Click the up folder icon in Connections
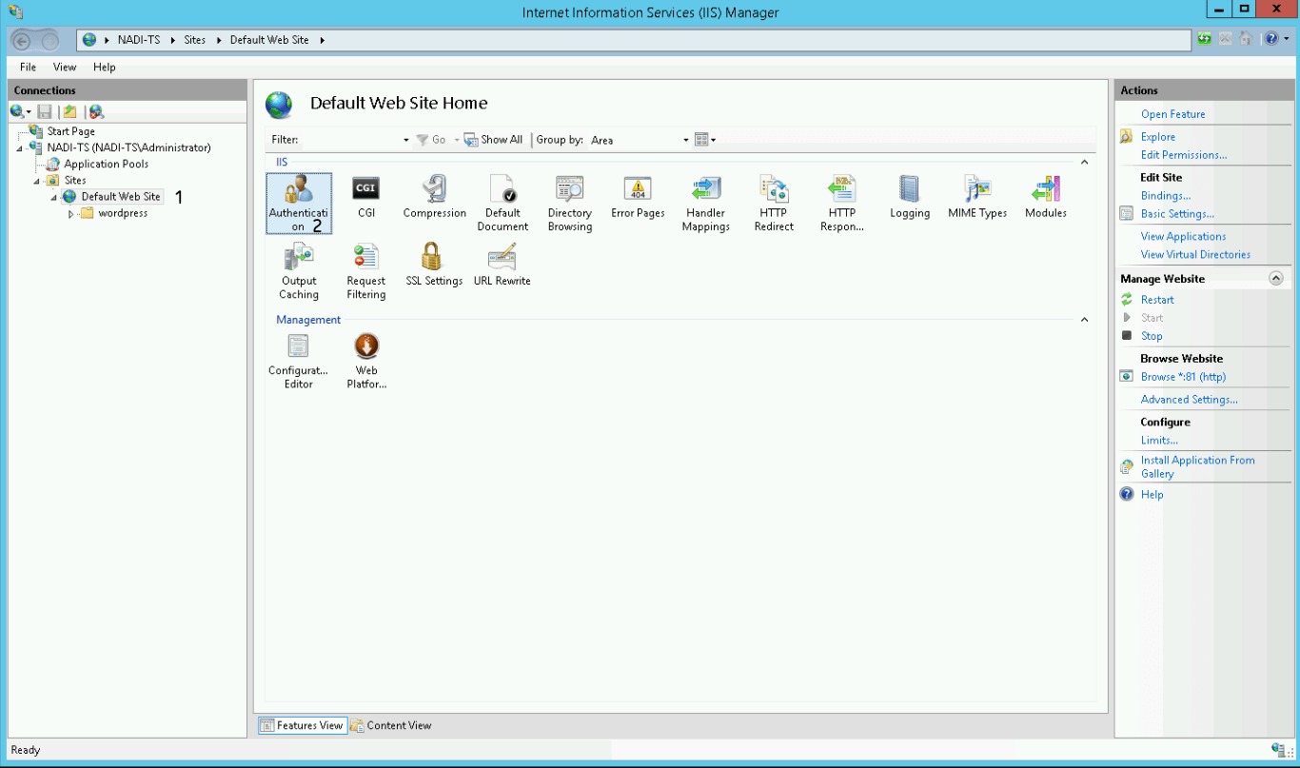This screenshot has width=1300, height=768. [69, 111]
